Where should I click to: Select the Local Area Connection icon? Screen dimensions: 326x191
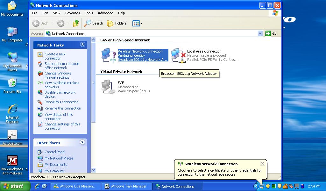coord(178,55)
